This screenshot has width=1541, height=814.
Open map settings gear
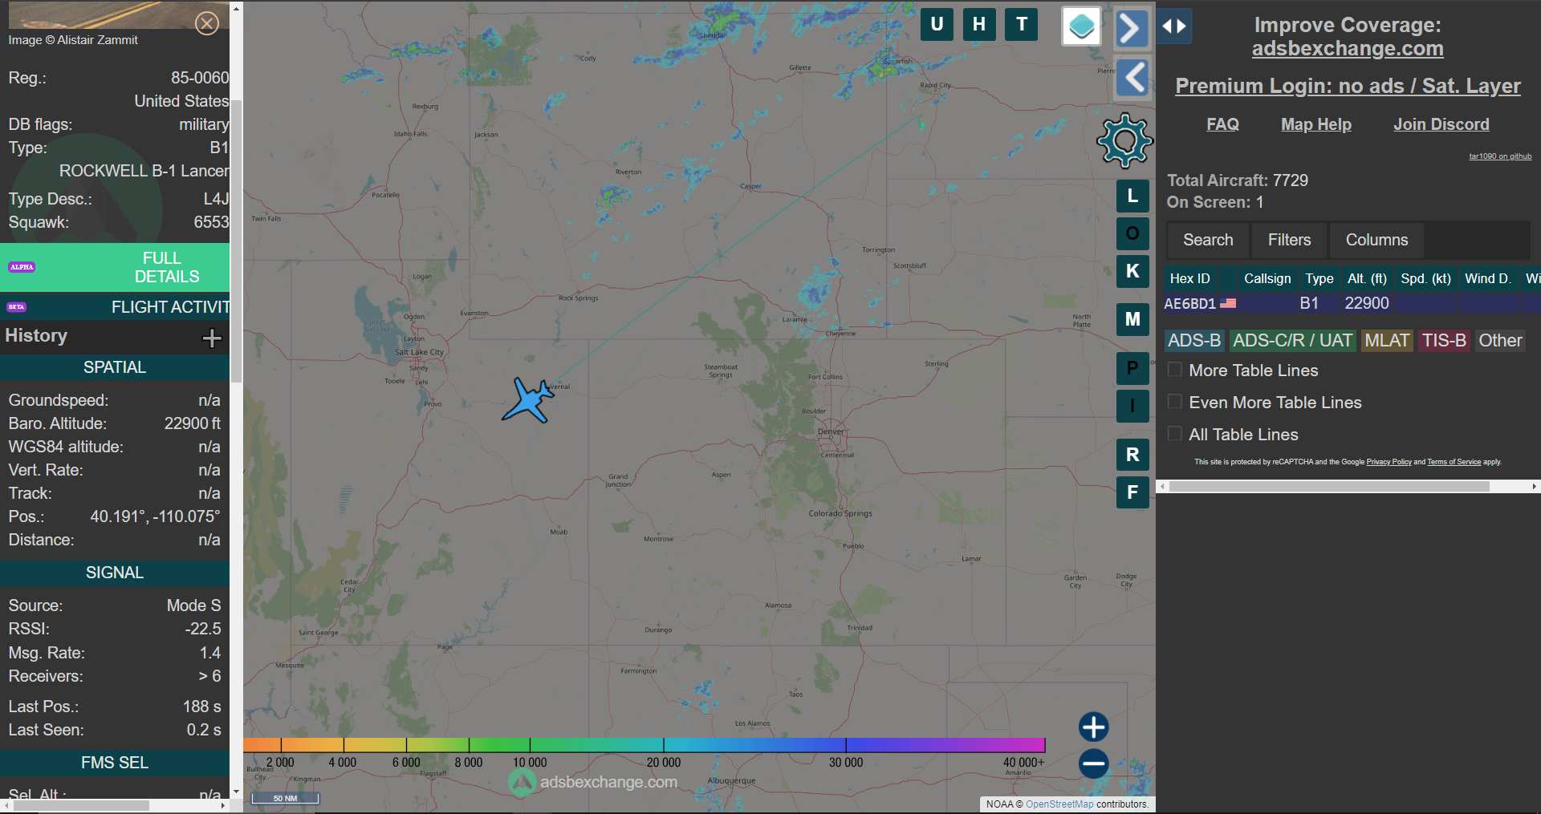coord(1124,141)
